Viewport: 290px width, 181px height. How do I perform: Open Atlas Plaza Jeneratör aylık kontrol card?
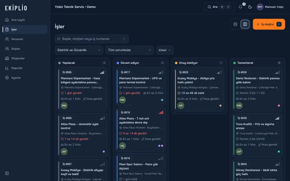point(82,135)
